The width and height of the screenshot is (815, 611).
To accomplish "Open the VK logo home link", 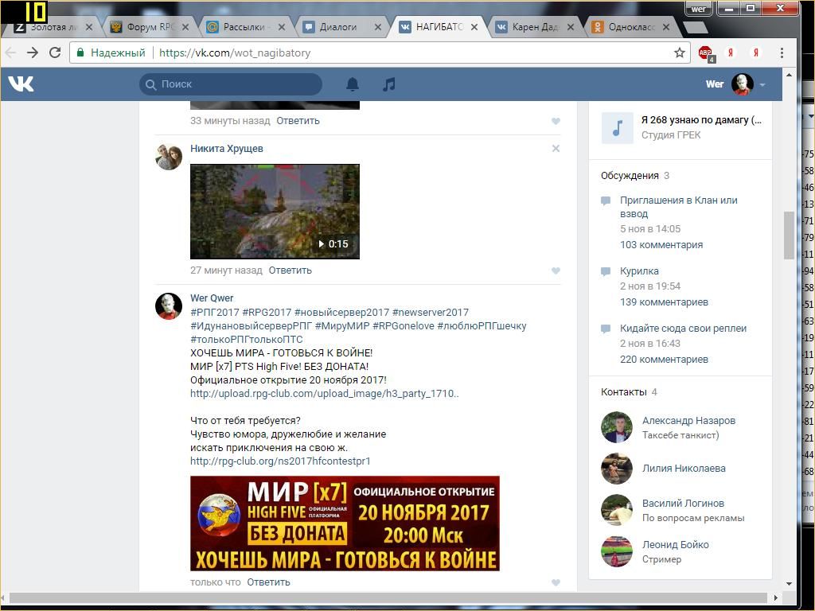I will [x=21, y=84].
